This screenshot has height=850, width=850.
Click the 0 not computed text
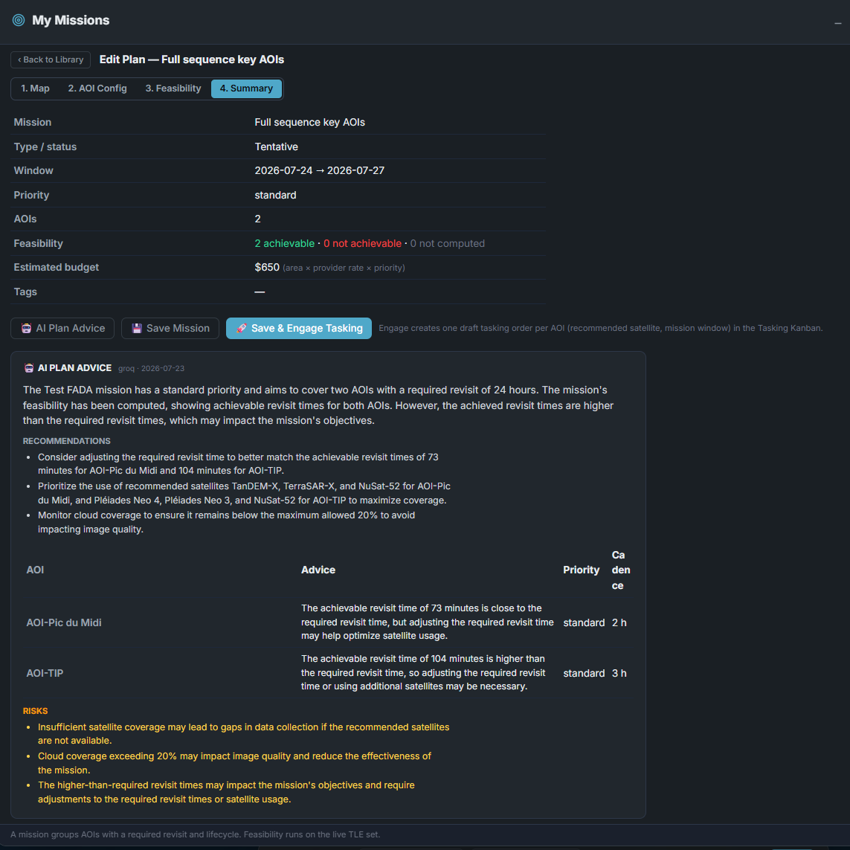click(448, 243)
